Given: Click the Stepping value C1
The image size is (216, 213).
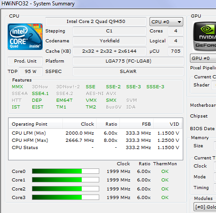Looking at the screenshot, I should 110,31.
